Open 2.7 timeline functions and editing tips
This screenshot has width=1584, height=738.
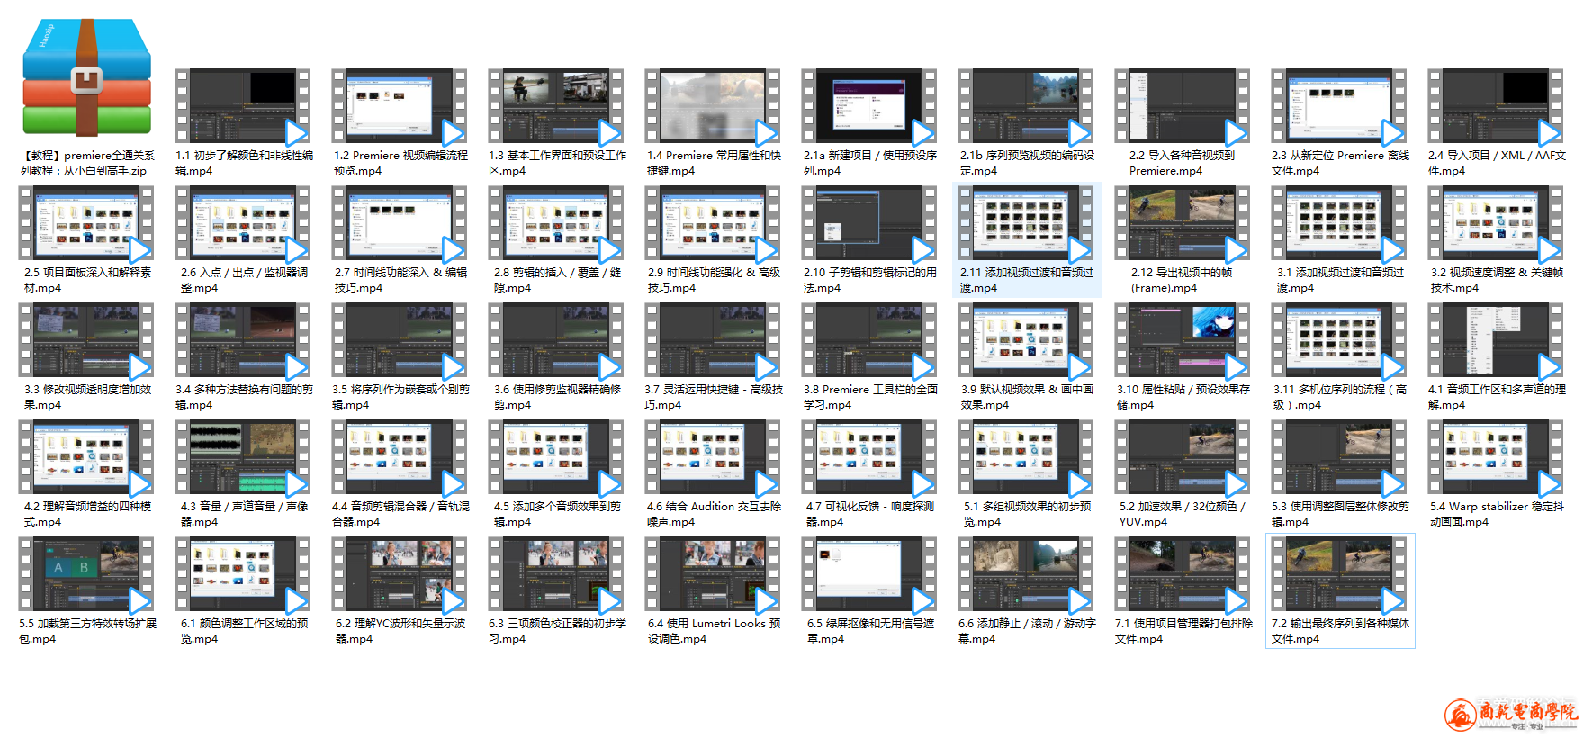coord(400,223)
